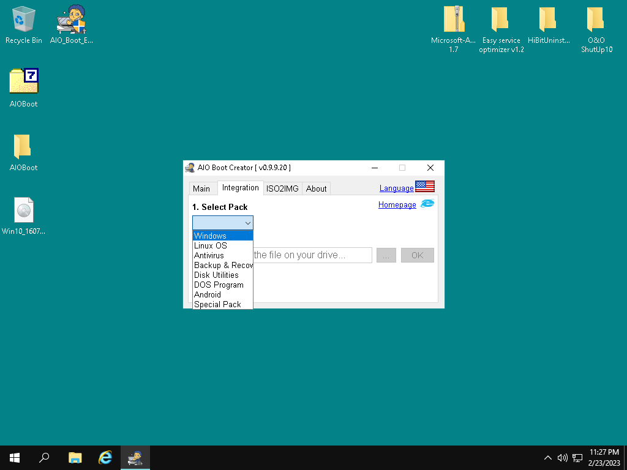
Task: Collapse the Select Pack combo box arrow
Action: coord(247,223)
